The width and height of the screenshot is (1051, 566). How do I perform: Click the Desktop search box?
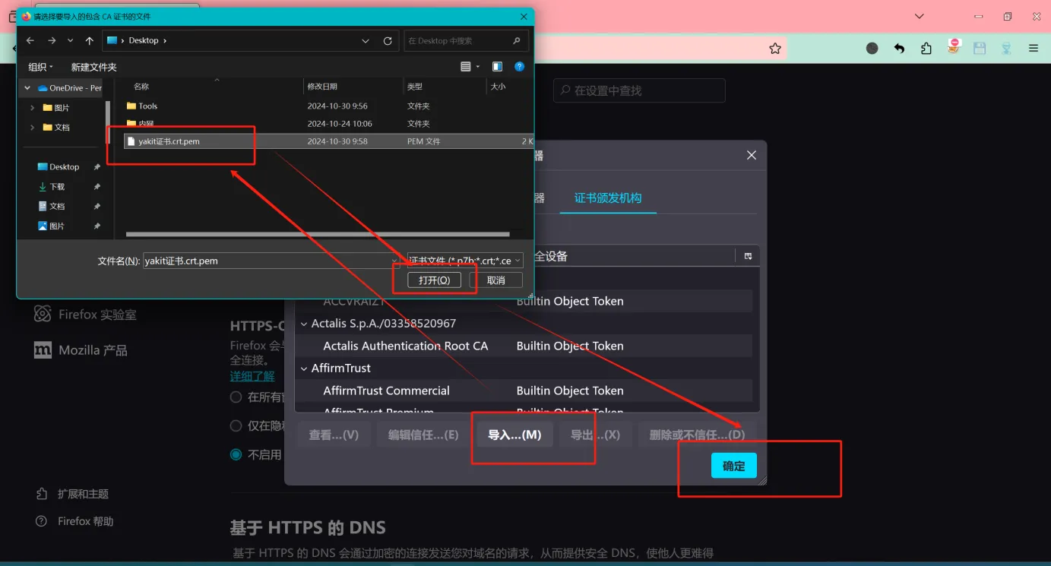[x=464, y=41]
